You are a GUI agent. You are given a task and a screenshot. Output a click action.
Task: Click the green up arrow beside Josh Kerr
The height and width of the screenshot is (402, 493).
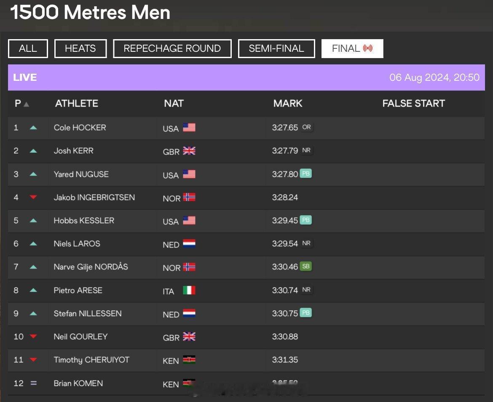[33, 151]
